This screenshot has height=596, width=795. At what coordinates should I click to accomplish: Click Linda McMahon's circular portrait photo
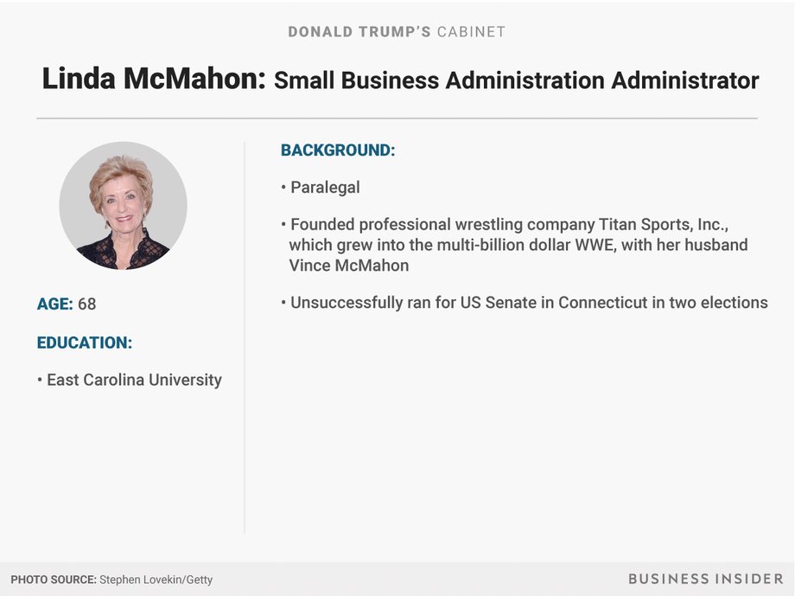tap(124, 206)
